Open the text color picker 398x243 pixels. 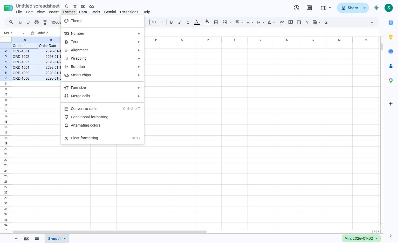pos(197,22)
